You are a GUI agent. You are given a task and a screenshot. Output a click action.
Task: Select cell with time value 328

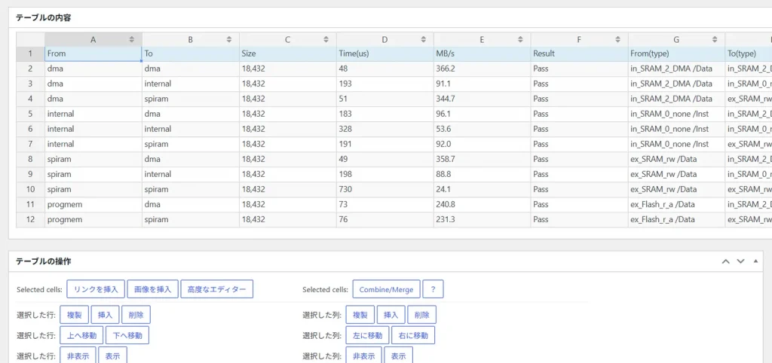[385, 130]
